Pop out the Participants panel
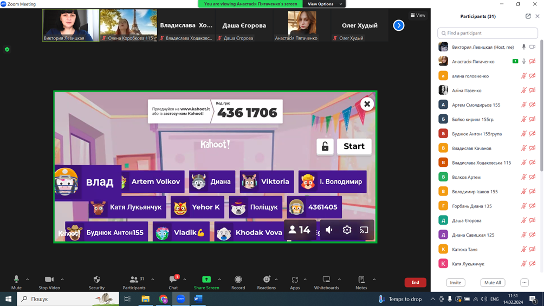 528,16
